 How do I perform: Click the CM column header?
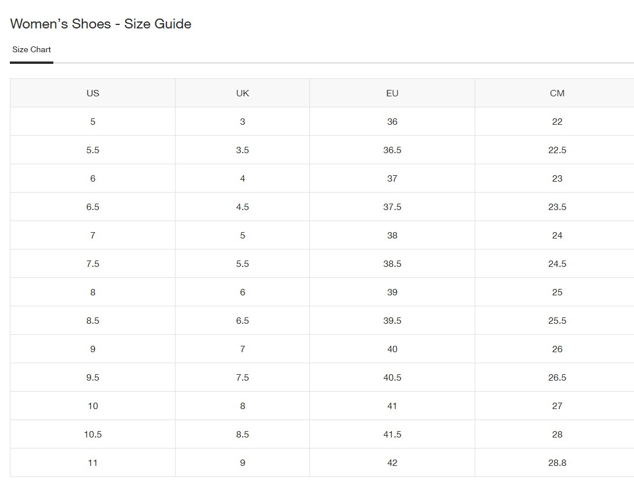pos(557,93)
